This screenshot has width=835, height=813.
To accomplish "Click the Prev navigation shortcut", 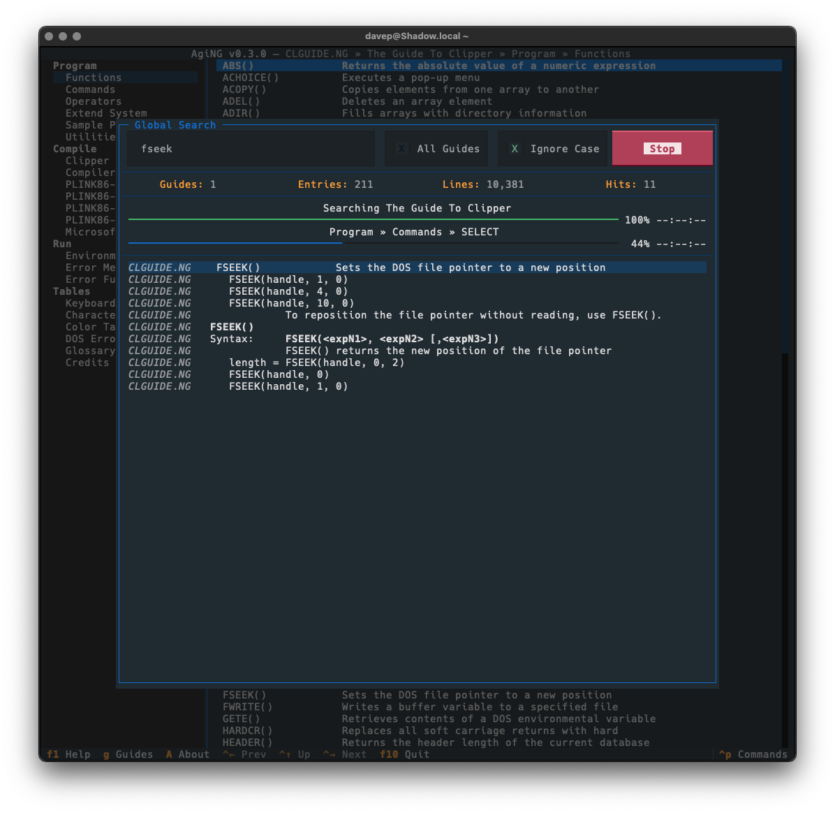I will (244, 754).
